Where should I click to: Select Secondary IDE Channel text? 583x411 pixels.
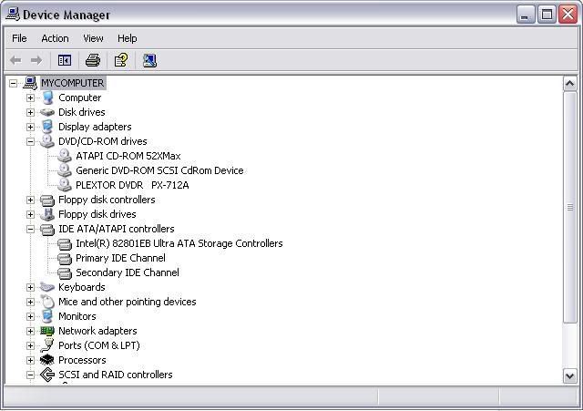[128, 272]
